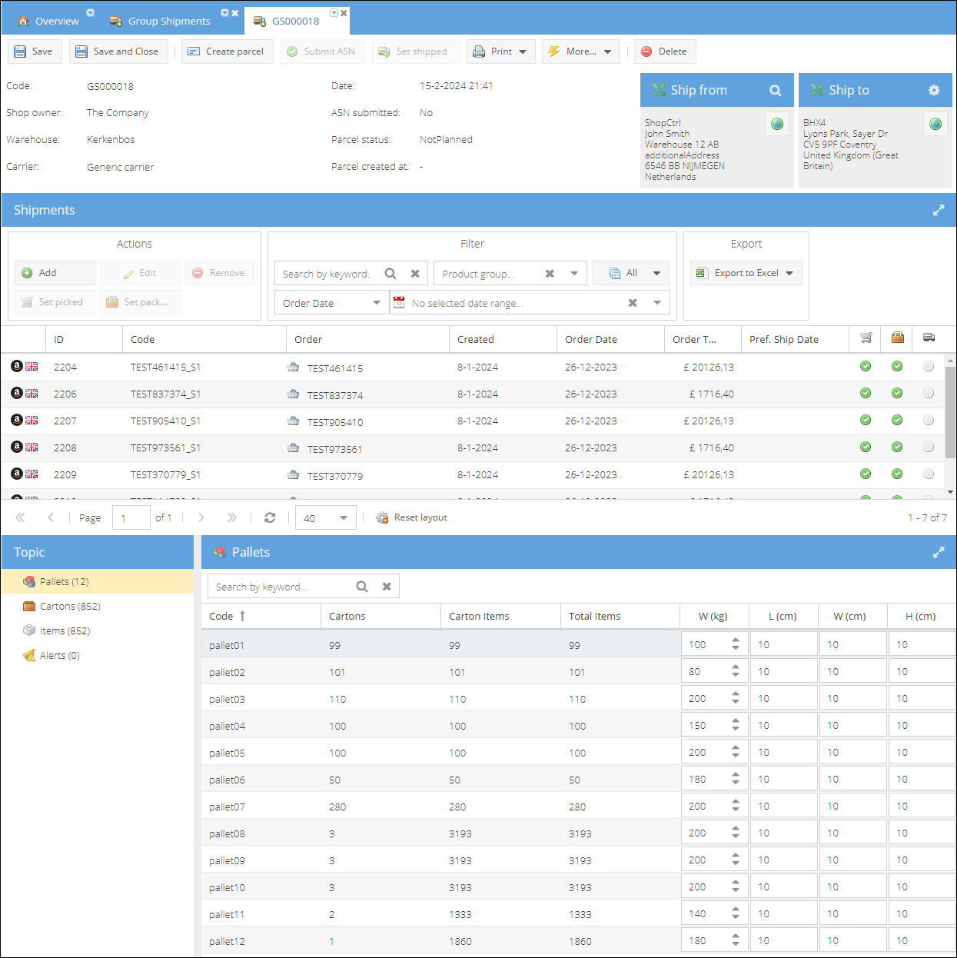Screen dimensions: 957x958
Task: Maximize the Shipments panel
Action: (x=939, y=210)
